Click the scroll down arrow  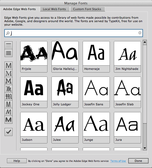145,148
